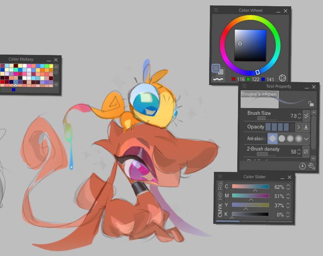Select the no anti-aliasing option
This screenshot has width=323, height=256.
(x=272, y=139)
